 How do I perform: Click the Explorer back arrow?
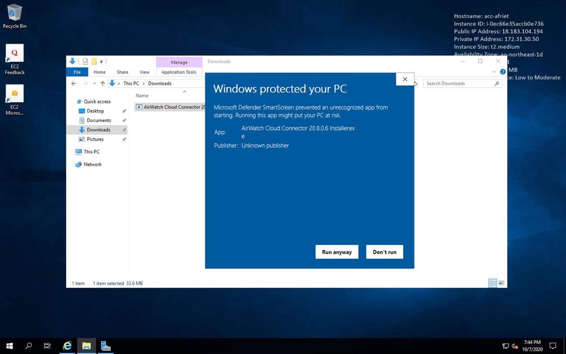[74, 83]
